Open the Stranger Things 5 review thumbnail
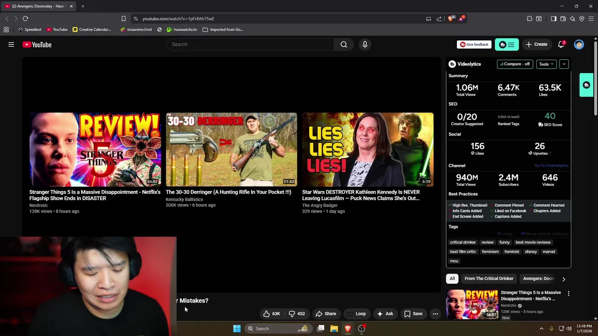Image resolution: width=598 pixels, height=336 pixels. click(x=95, y=149)
